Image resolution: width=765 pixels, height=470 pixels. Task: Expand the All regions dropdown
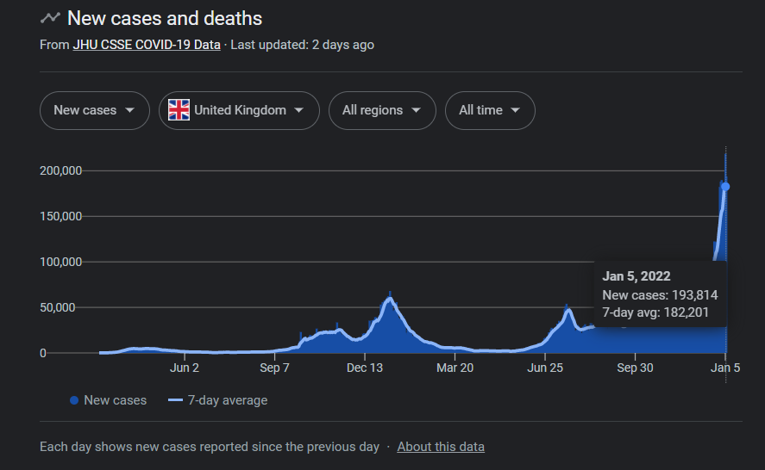pos(382,110)
